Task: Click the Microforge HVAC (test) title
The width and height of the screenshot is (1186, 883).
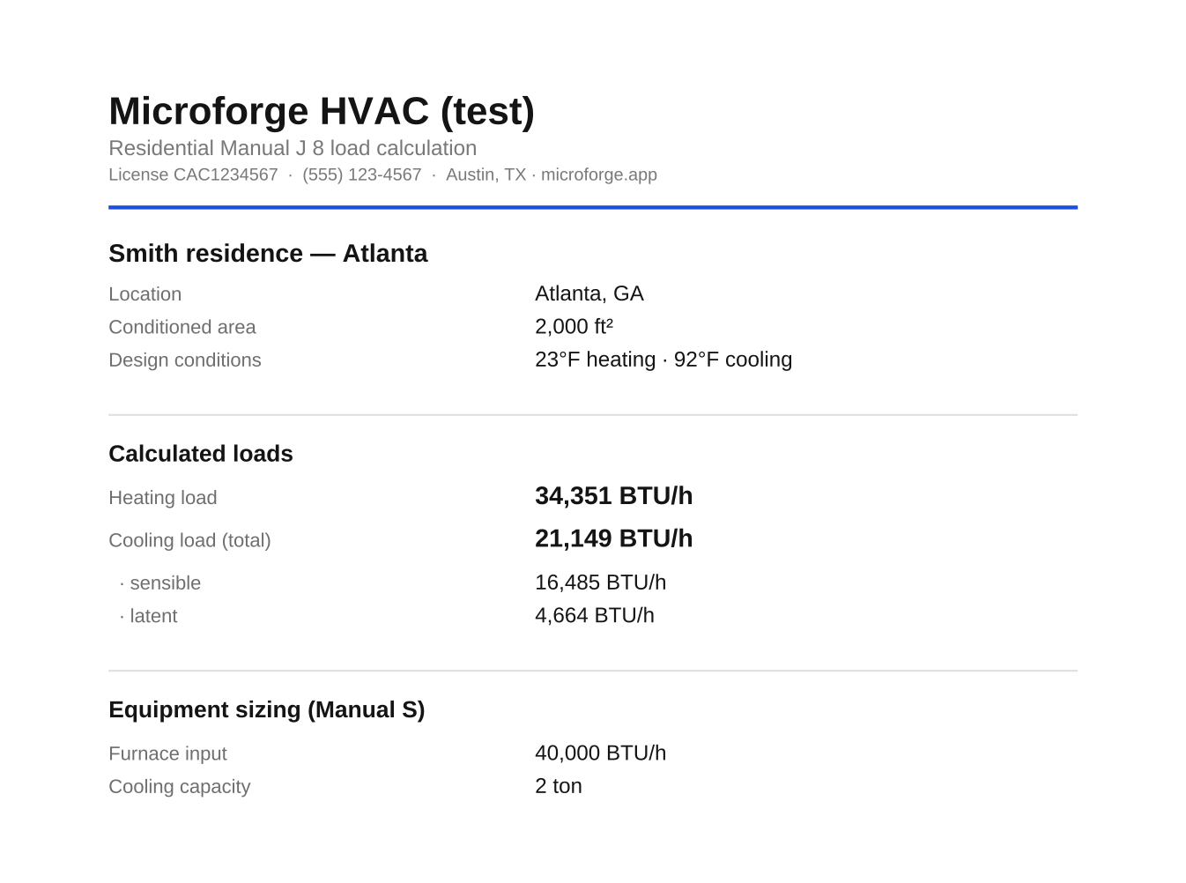Action: 322,112
